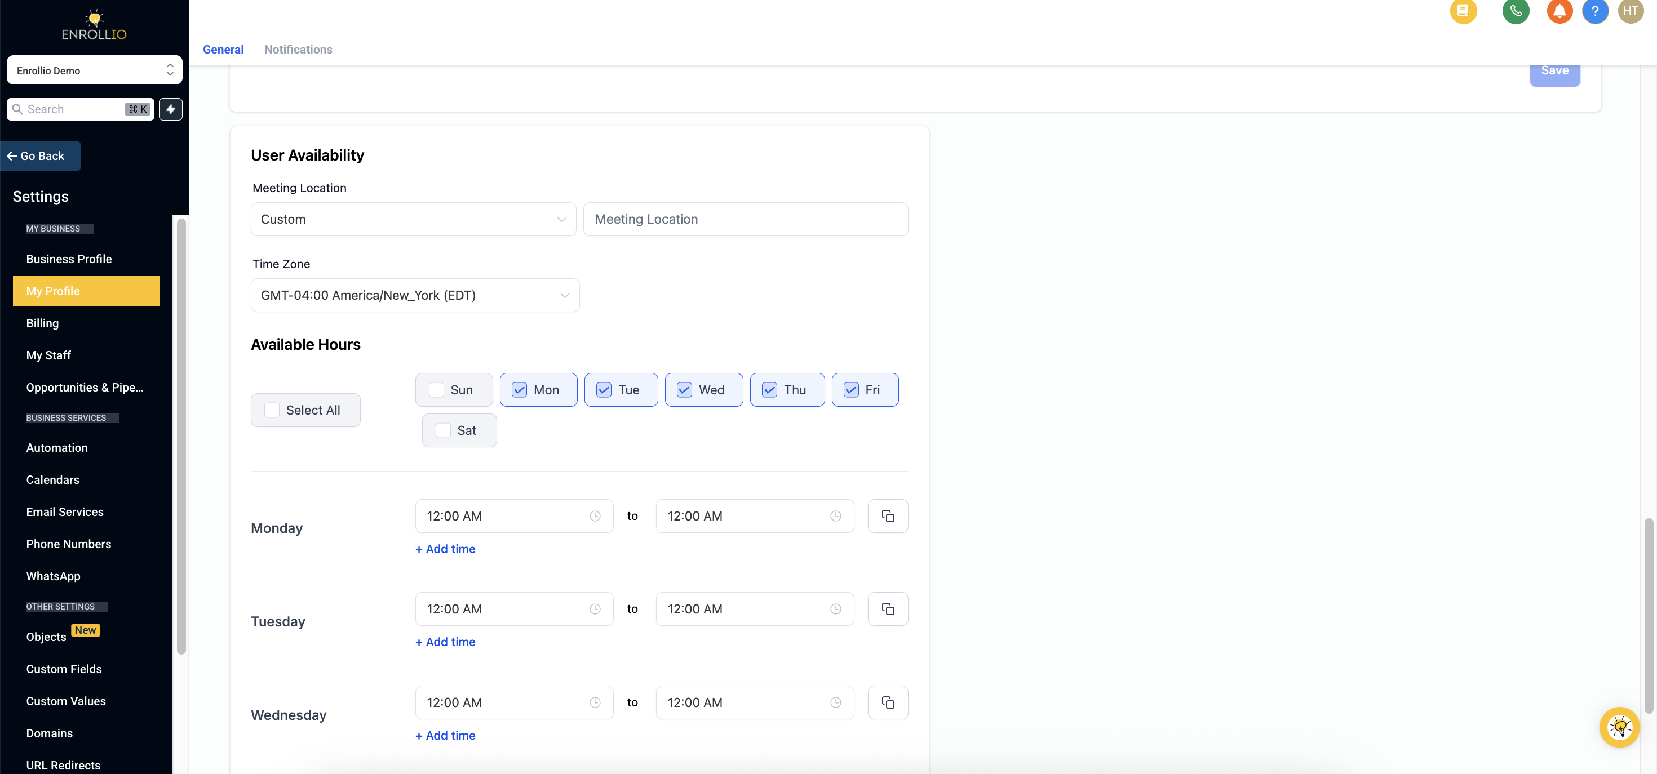
Task: Click the Go Back button
Action: click(x=40, y=156)
